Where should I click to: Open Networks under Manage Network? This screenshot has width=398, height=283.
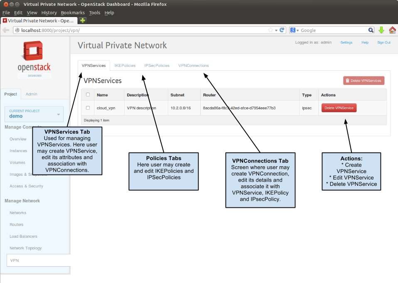click(17, 212)
